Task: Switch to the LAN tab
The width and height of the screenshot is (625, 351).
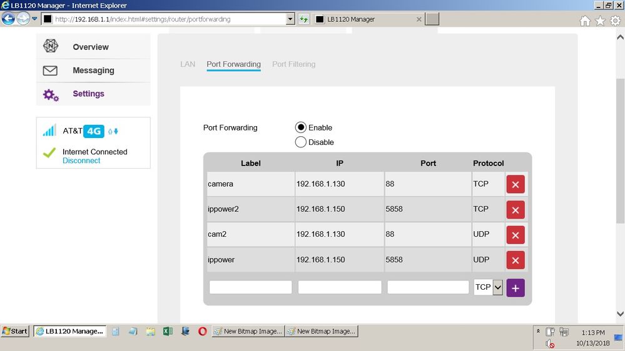Action: [x=188, y=64]
